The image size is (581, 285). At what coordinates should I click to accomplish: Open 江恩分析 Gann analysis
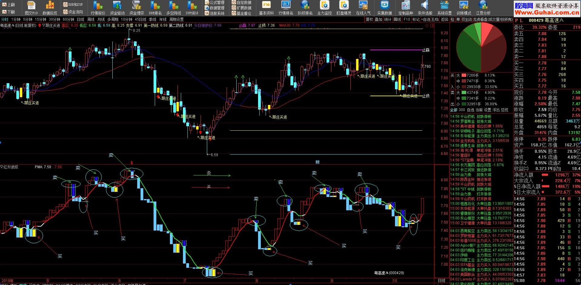[483, 8]
